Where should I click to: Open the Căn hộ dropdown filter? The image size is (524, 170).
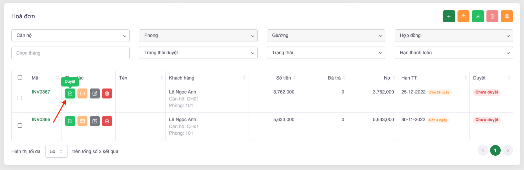[x=70, y=36]
